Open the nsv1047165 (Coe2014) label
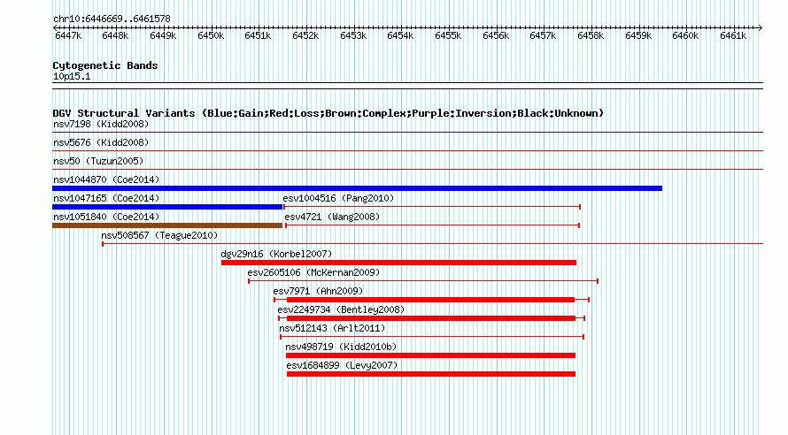The height and width of the screenshot is (435, 788). click(106, 198)
